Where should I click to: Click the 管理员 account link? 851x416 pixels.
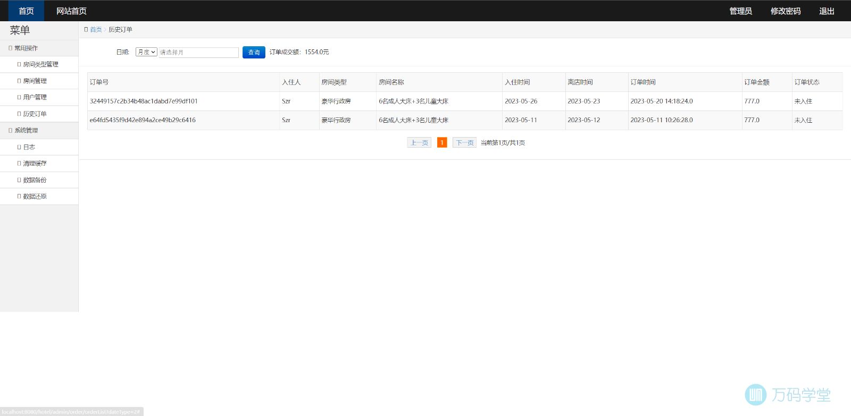(740, 11)
